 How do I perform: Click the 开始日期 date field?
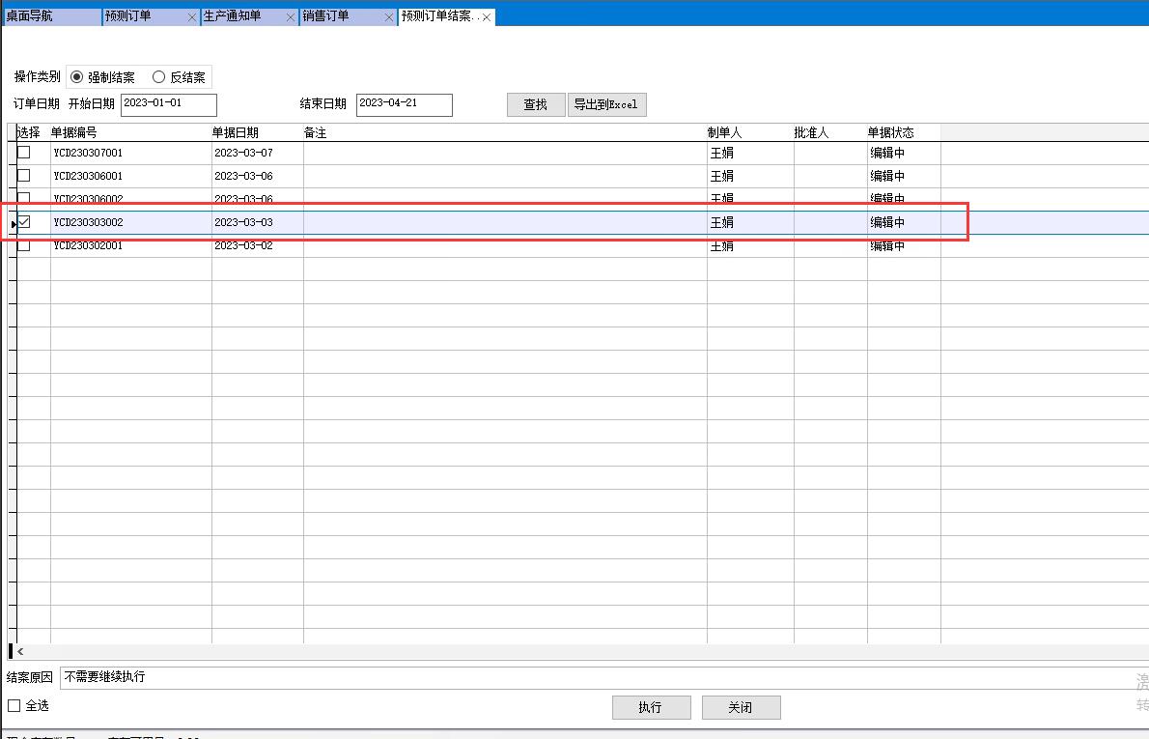(x=169, y=104)
